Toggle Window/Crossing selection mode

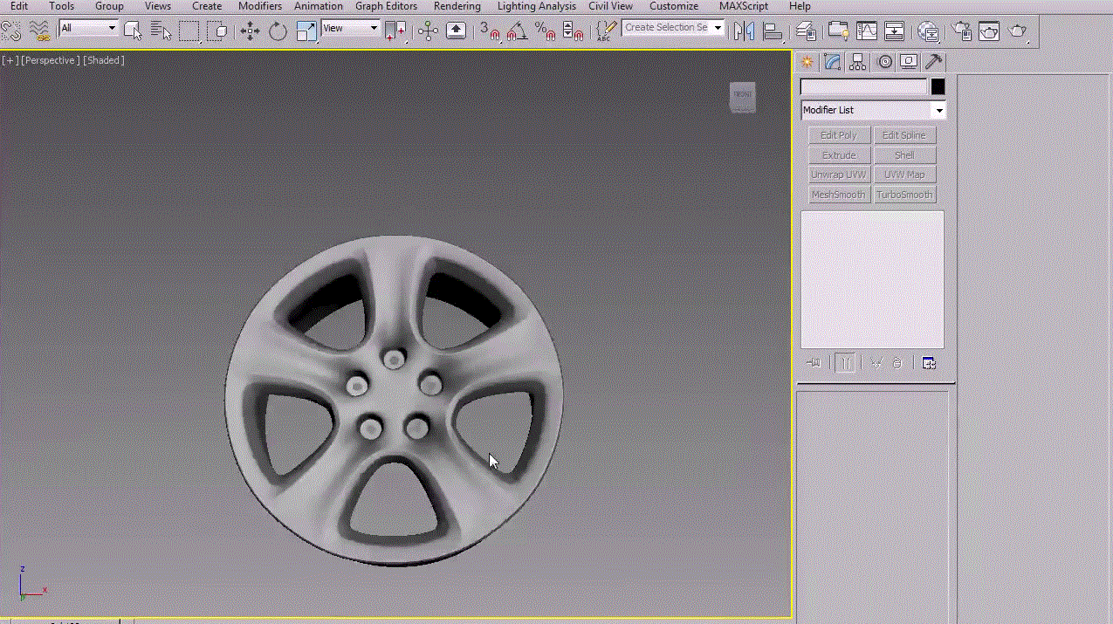point(217,31)
